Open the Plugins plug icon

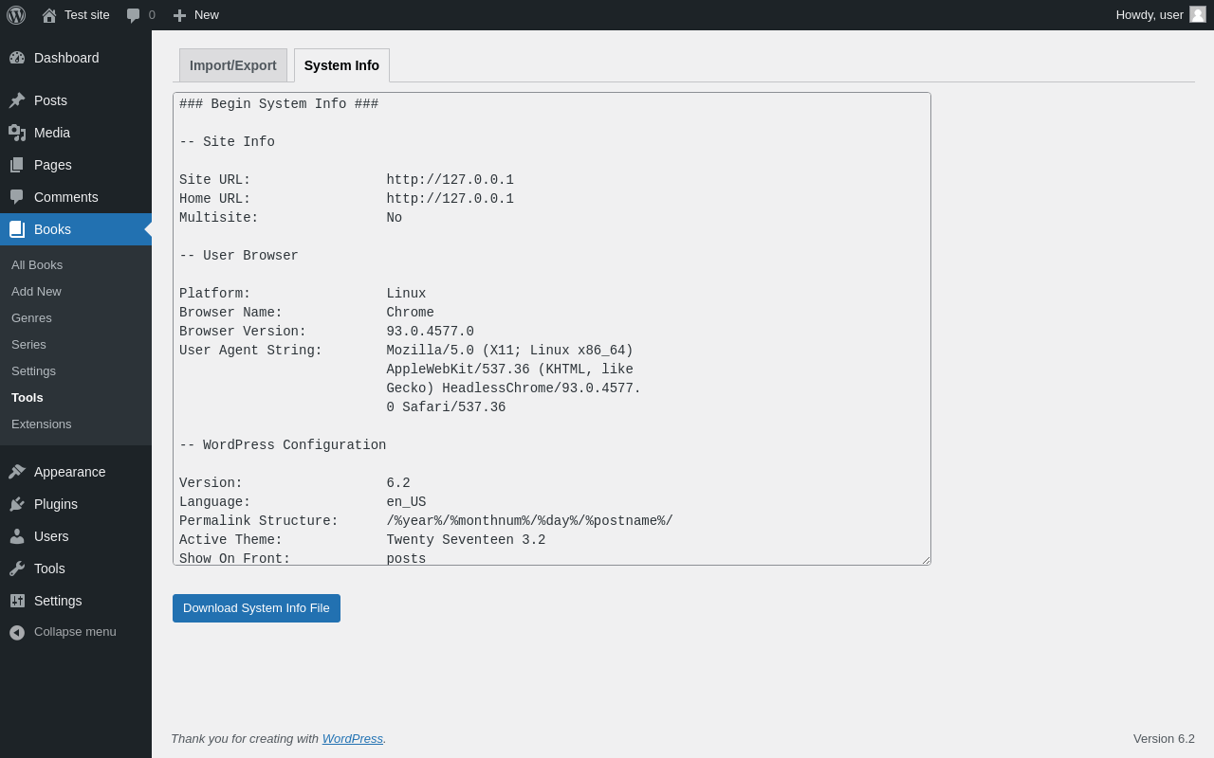(x=17, y=504)
